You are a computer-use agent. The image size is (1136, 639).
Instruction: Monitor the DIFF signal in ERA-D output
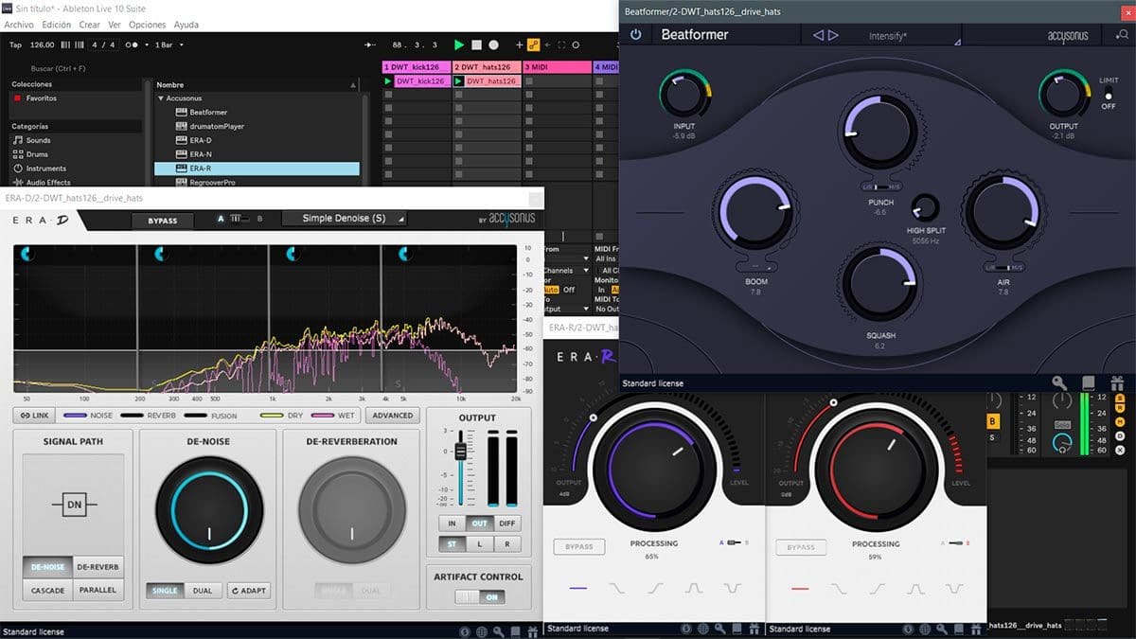click(x=508, y=524)
